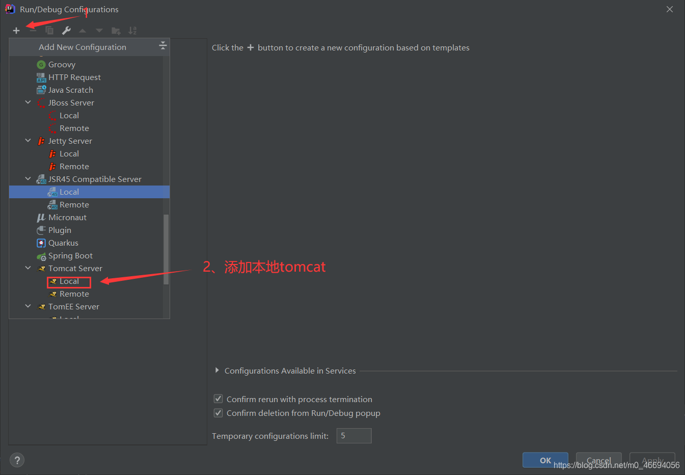This screenshot has height=475, width=685.
Task: Click the Groovy configuration icon
Action: click(41, 65)
